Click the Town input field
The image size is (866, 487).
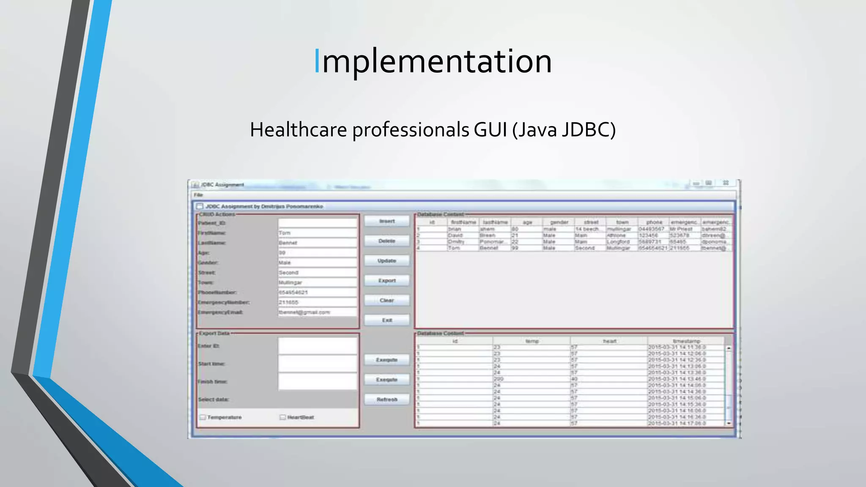318,282
